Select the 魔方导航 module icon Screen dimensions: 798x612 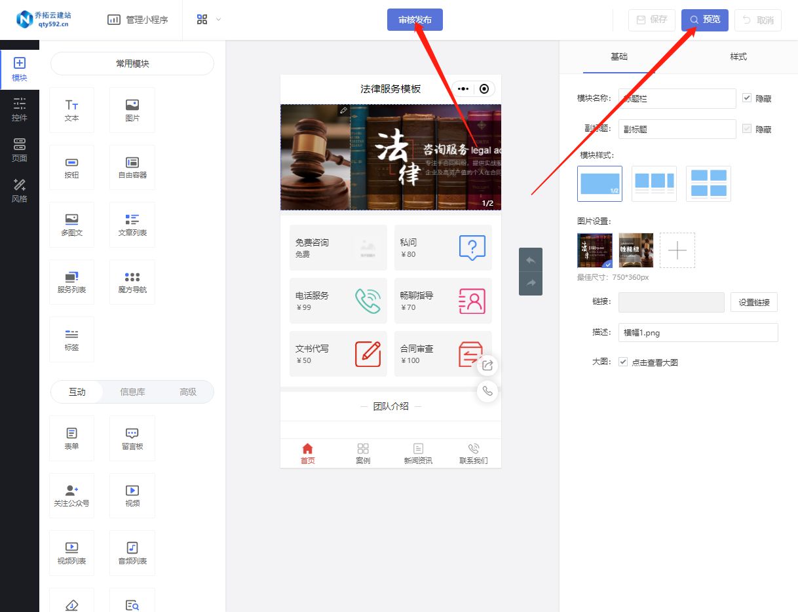132,282
